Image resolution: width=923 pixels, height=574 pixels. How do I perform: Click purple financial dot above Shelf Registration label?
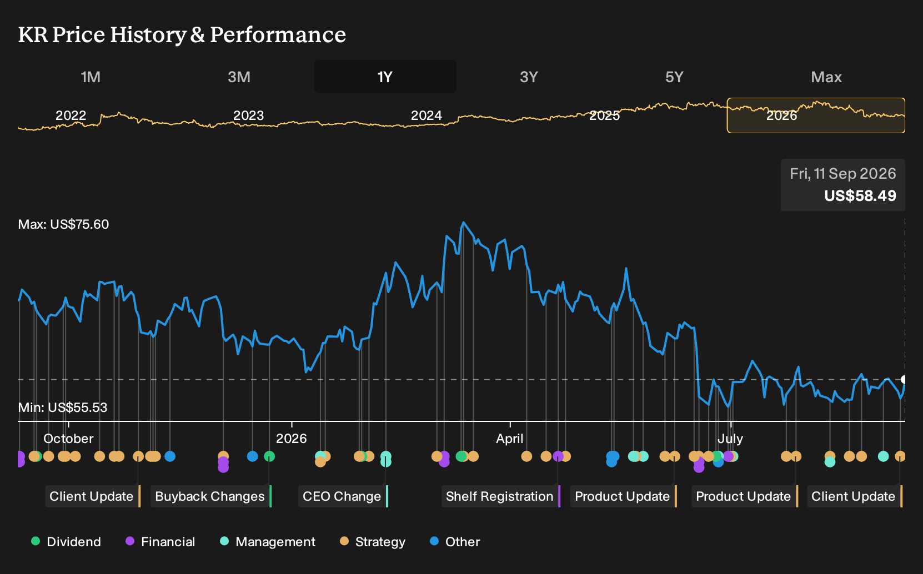[x=558, y=456]
